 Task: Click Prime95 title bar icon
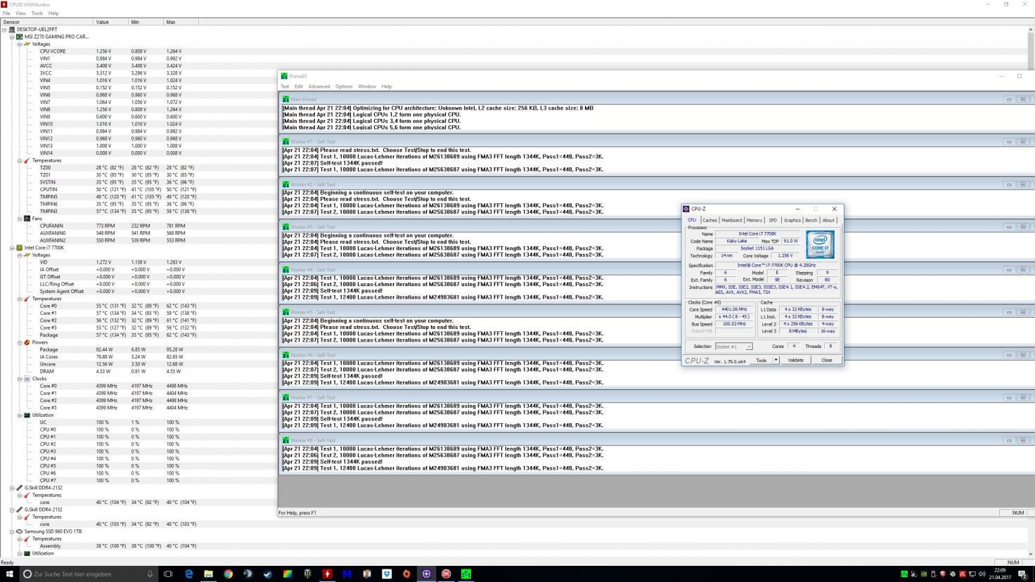coord(284,76)
